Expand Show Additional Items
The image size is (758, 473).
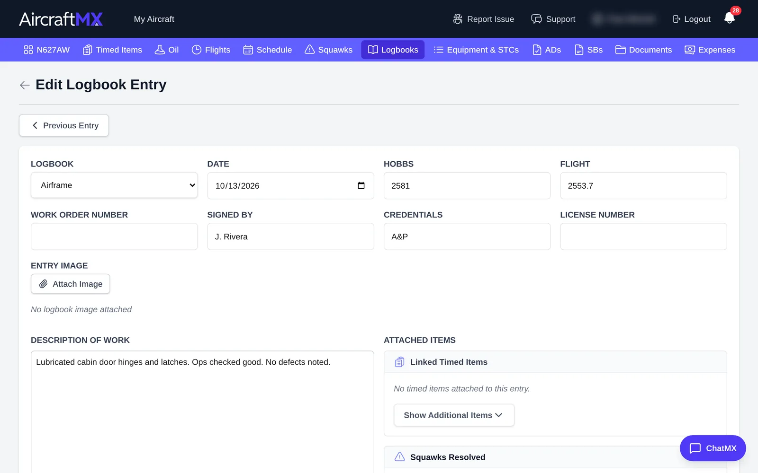coord(454,415)
